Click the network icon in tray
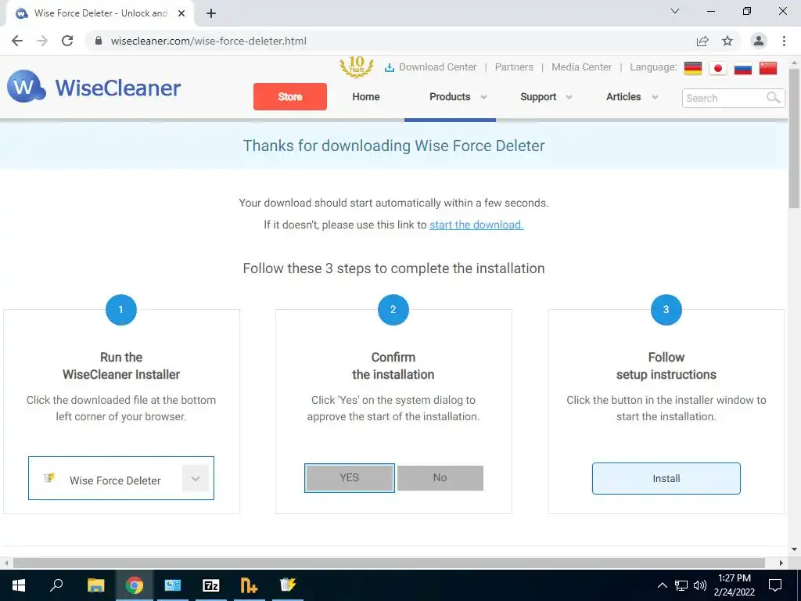The image size is (801, 601). coord(681,585)
